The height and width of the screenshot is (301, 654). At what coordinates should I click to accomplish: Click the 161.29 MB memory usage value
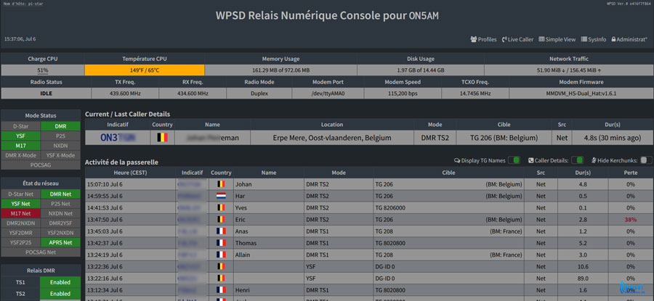tap(280, 70)
